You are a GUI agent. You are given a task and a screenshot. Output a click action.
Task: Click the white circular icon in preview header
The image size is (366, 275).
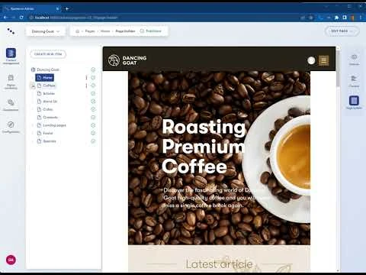[311, 60]
